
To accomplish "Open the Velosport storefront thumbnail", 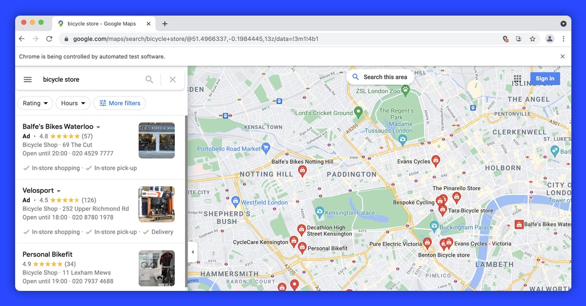I will [157, 204].
